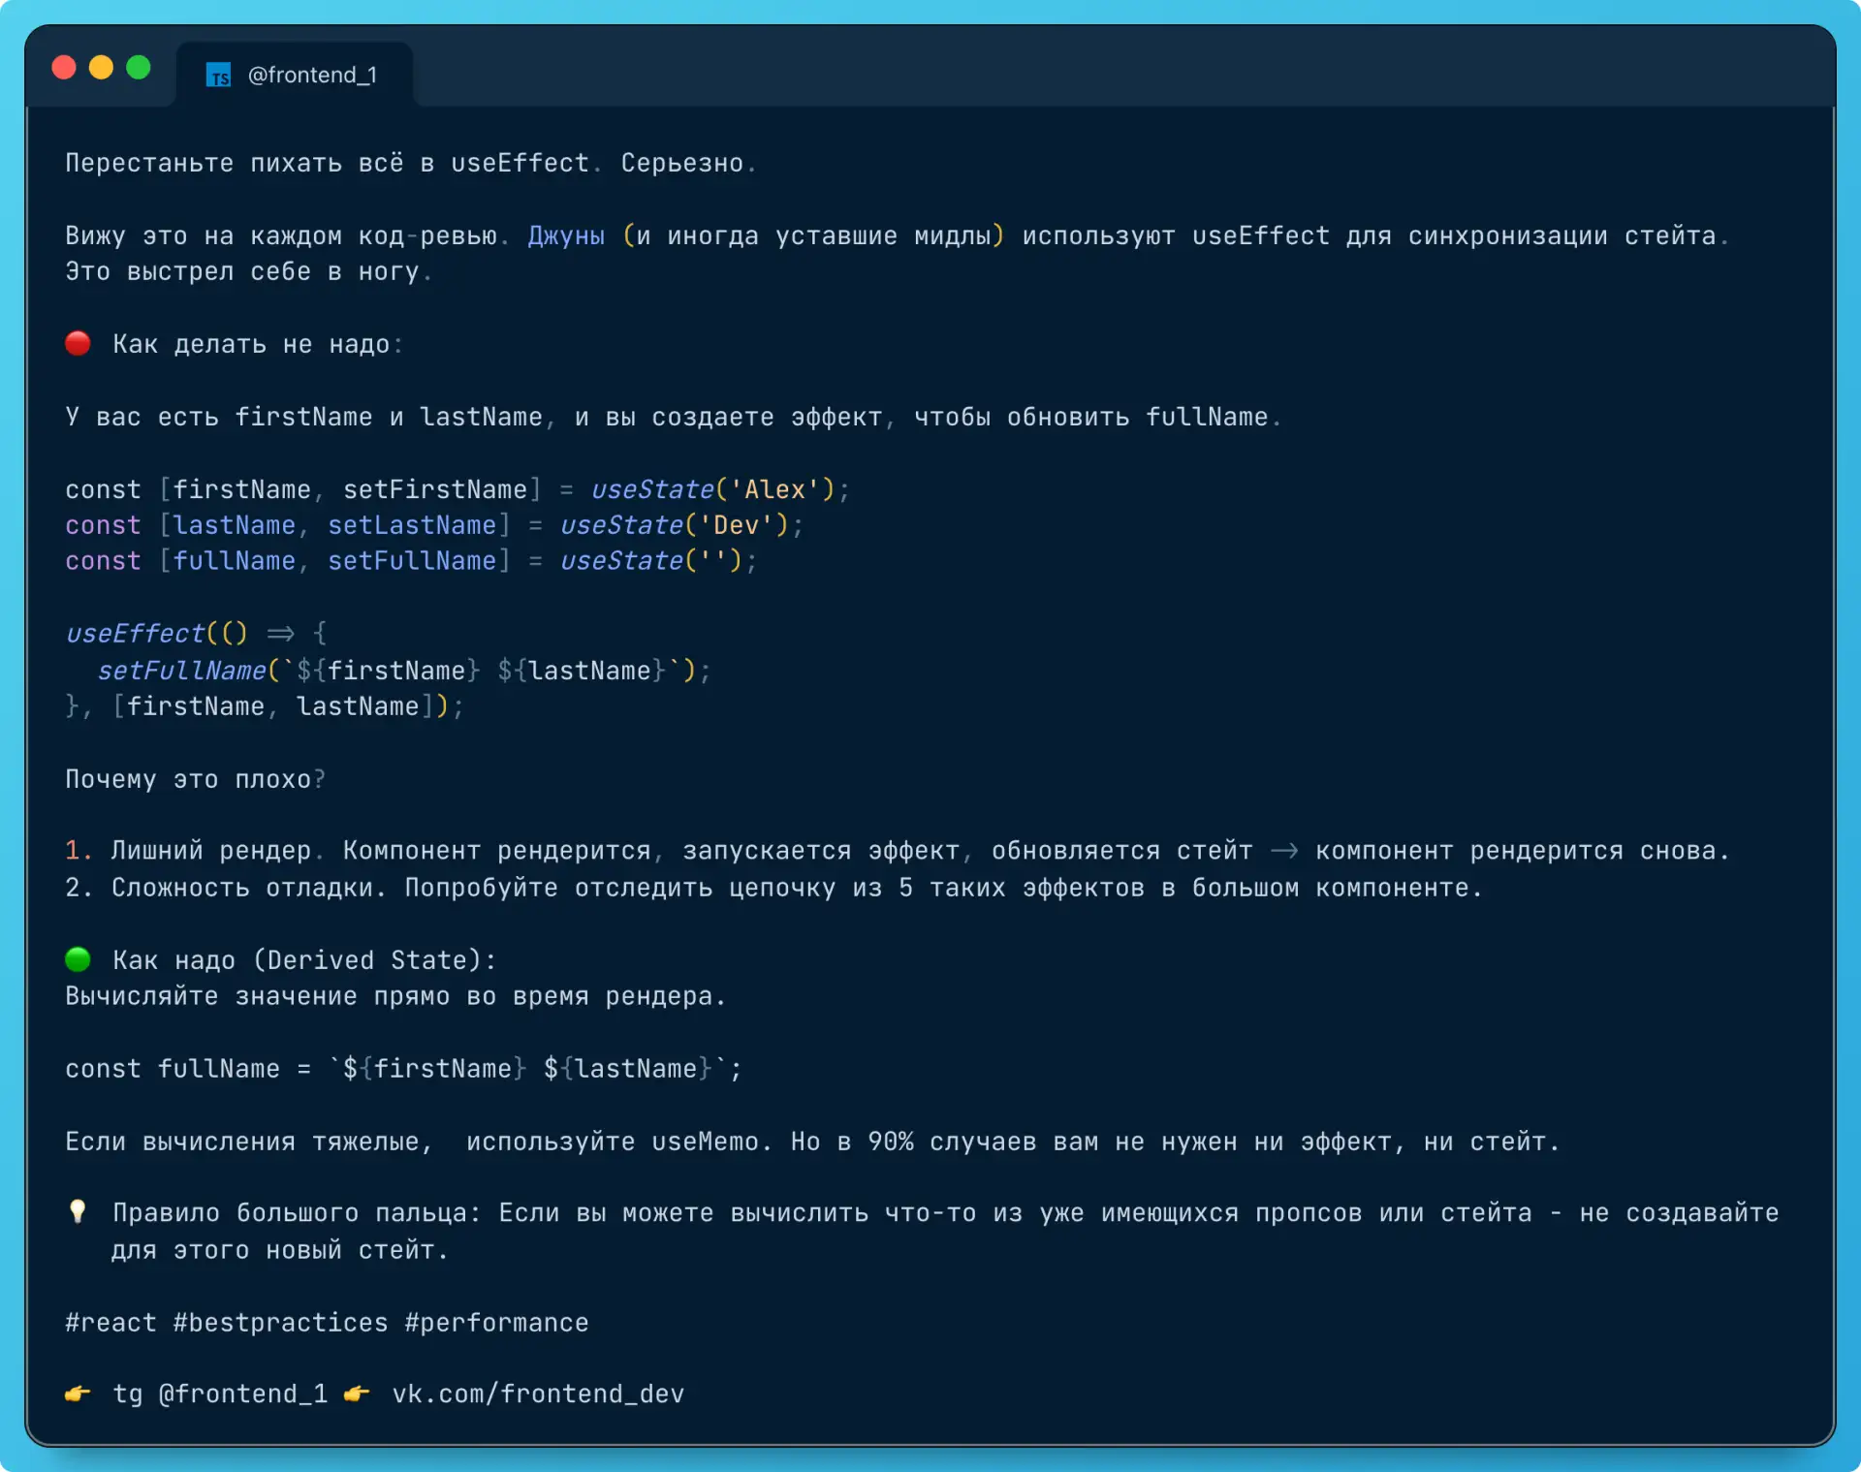Viewport: 1861px width, 1472px height.
Task: Click the #bestpractices hashtag
Action: tap(280, 1323)
